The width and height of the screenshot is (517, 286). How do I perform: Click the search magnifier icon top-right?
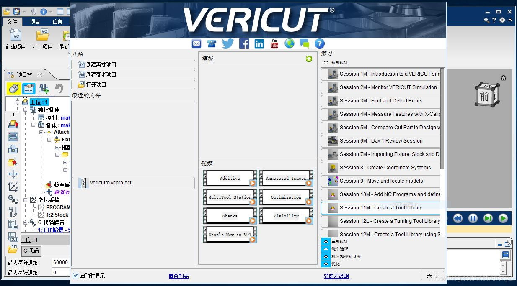pos(486,20)
